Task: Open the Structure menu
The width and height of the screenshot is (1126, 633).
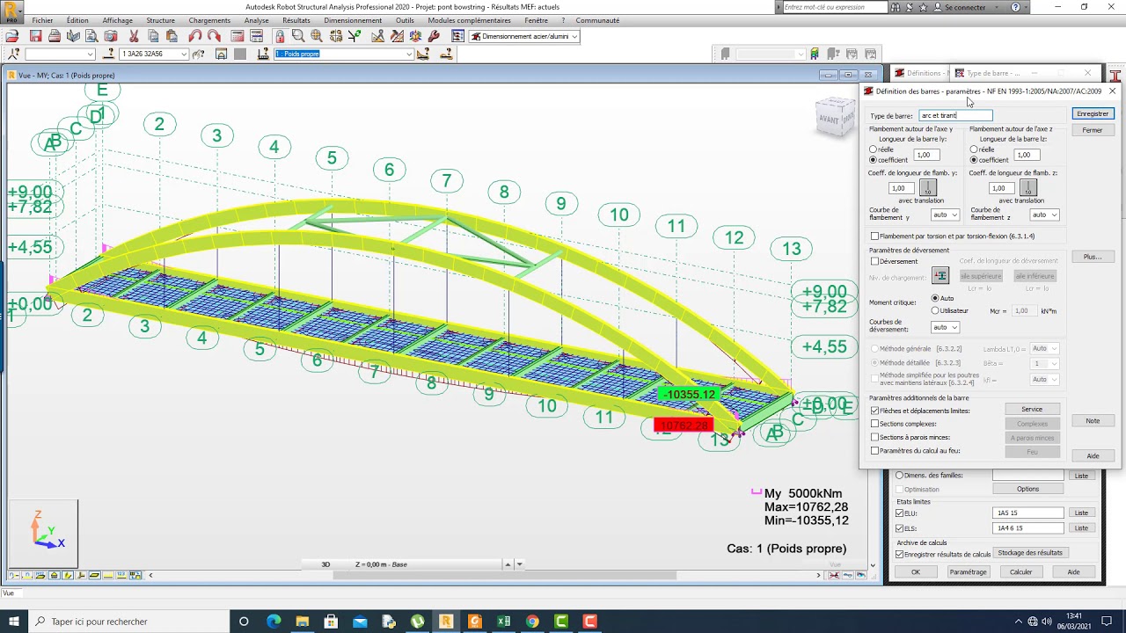Action: tap(160, 20)
